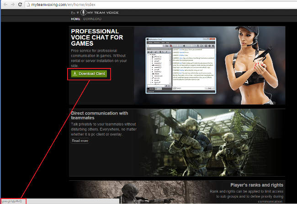Open the En language dropdown
This screenshot has height=204, width=297.
point(75,13)
